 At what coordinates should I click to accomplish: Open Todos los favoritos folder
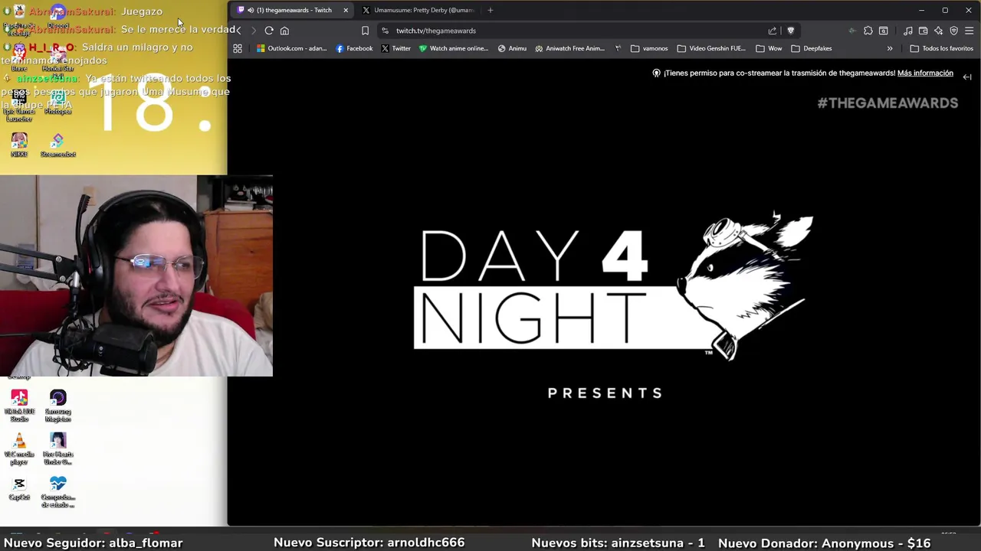[941, 48]
